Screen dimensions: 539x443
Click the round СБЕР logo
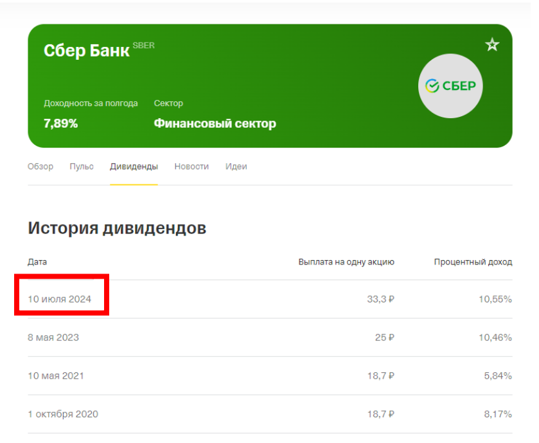tap(450, 86)
